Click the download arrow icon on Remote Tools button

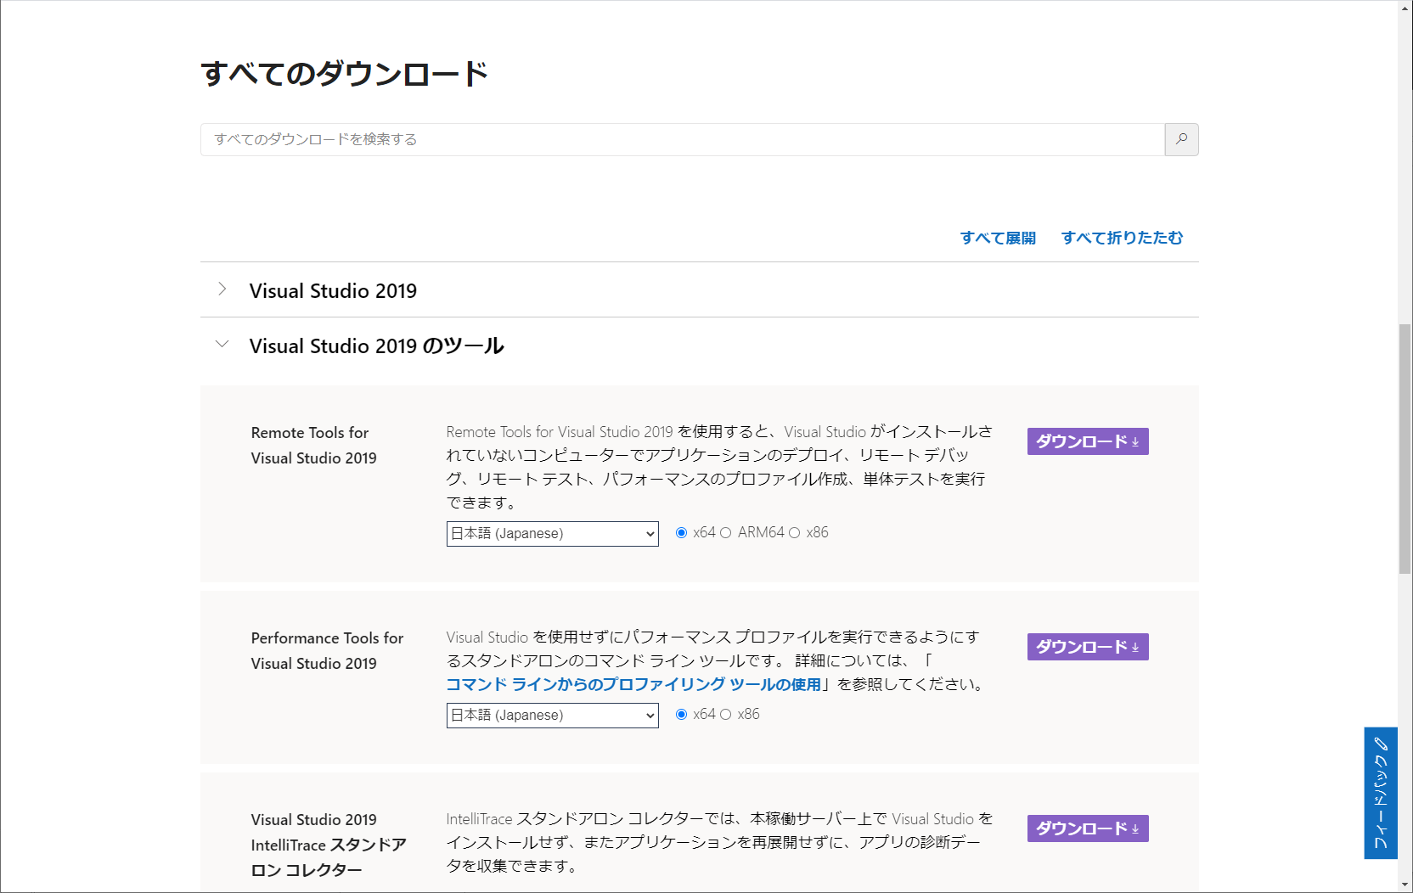click(1135, 441)
